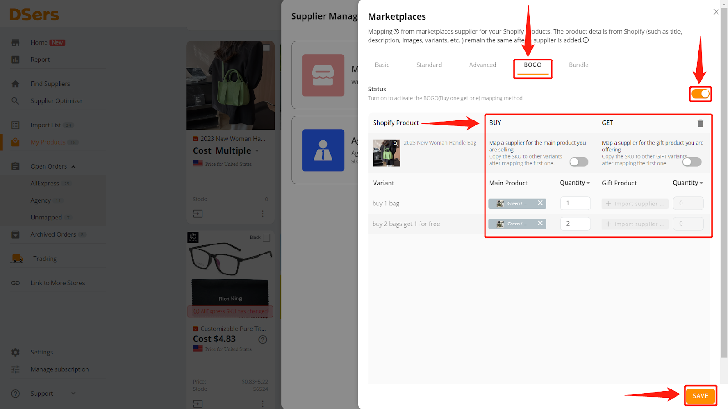Click the help icon beside Cost $4.83
728x409 pixels.
coord(263,339)
